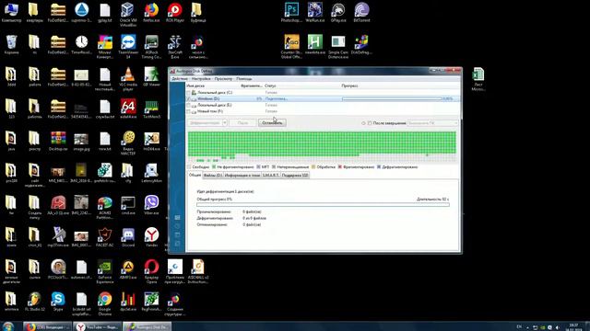Switch to the S.M.A.R.T. tab
Screen dimensions: 590x331
click(x=270, y=176)
